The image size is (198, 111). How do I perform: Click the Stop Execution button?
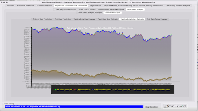tap(151, 107)
